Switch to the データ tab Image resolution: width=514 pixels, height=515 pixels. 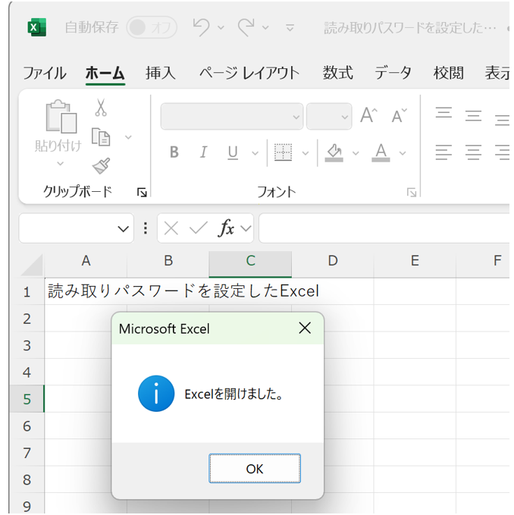coord(393,73)
